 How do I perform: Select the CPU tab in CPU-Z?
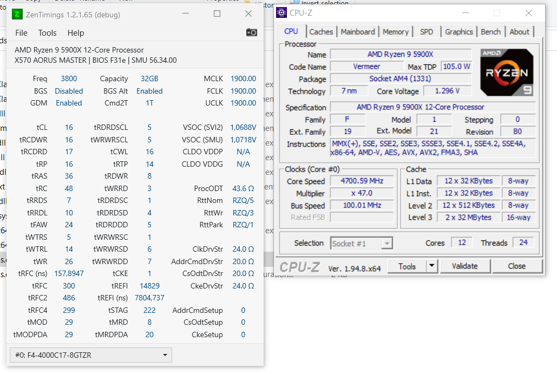291,31
